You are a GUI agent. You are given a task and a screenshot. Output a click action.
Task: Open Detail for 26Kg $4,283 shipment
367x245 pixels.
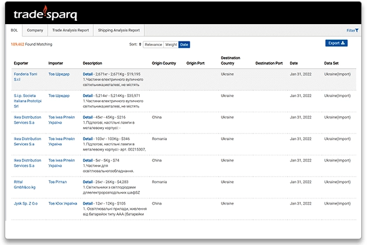[88, 182]
